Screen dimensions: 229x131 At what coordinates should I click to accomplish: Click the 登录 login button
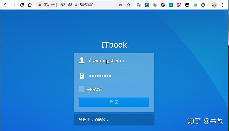pos(114,102)
